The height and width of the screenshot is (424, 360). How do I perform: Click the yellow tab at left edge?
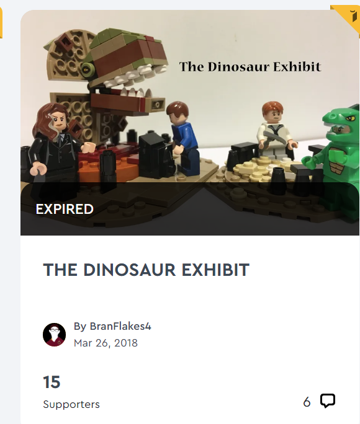coord(1,22)
